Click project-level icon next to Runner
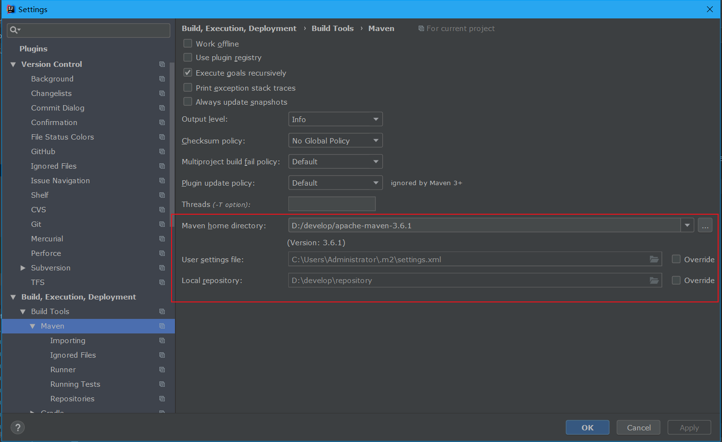The image size is (722, 442). click(x=162, y=370)
